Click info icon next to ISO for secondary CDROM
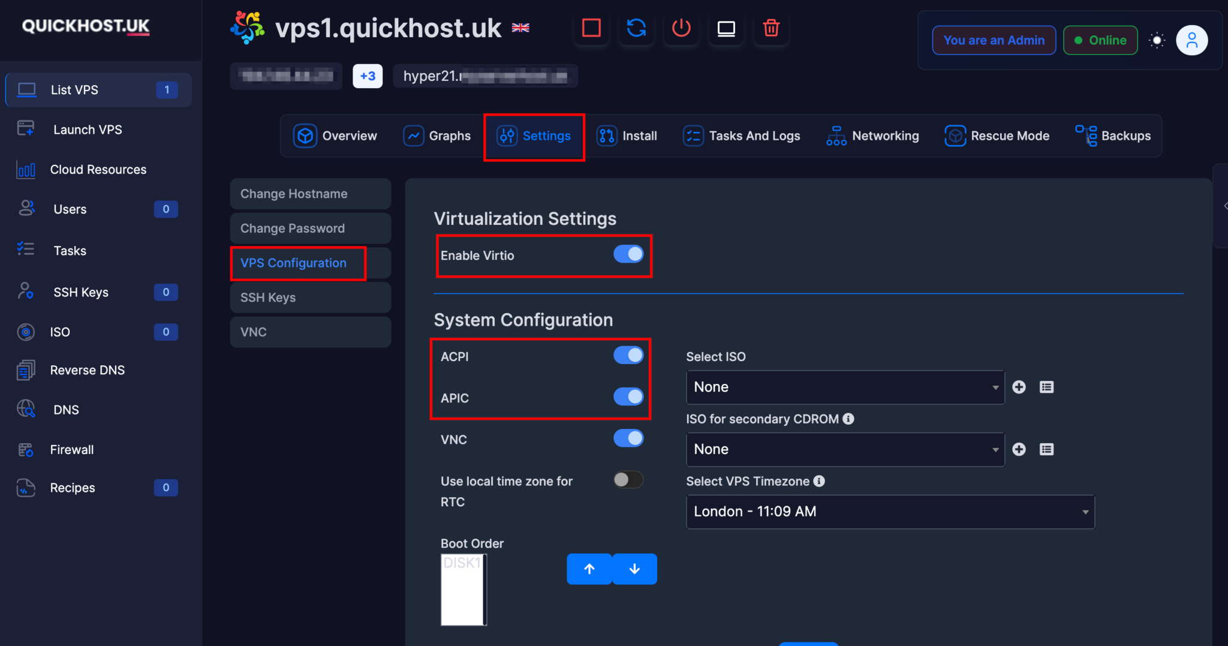This screenshot has width=1228, height=646. pyautogui.click(x=848, y=419)
